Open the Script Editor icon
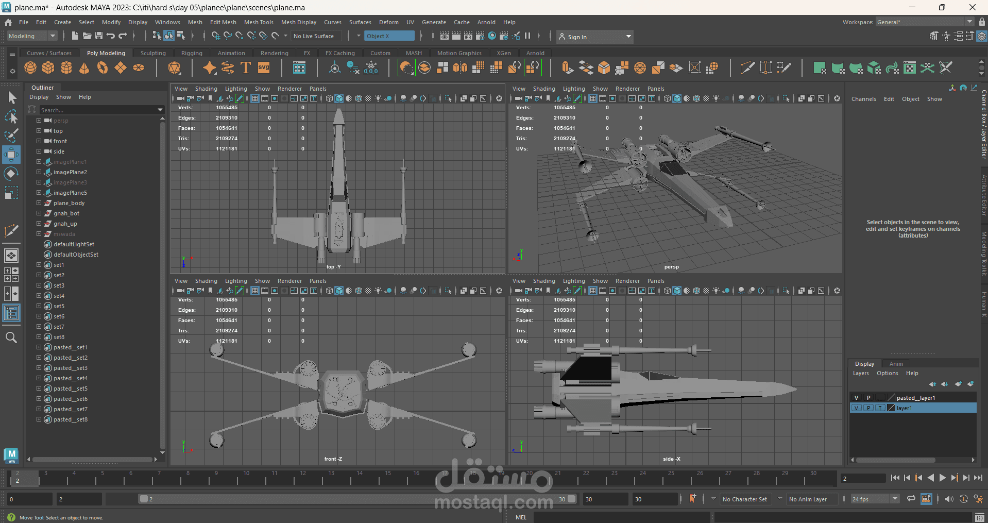Screen dimensions: 988x523 [980, 517]
